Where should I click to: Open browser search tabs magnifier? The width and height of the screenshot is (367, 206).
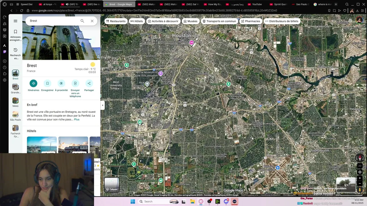point(347,4)
